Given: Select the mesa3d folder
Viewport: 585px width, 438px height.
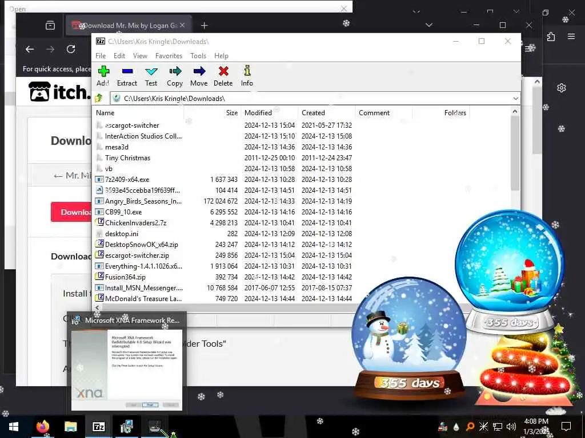Looking at the screenshot, I should pyautogui.click(x=117, y=147).
